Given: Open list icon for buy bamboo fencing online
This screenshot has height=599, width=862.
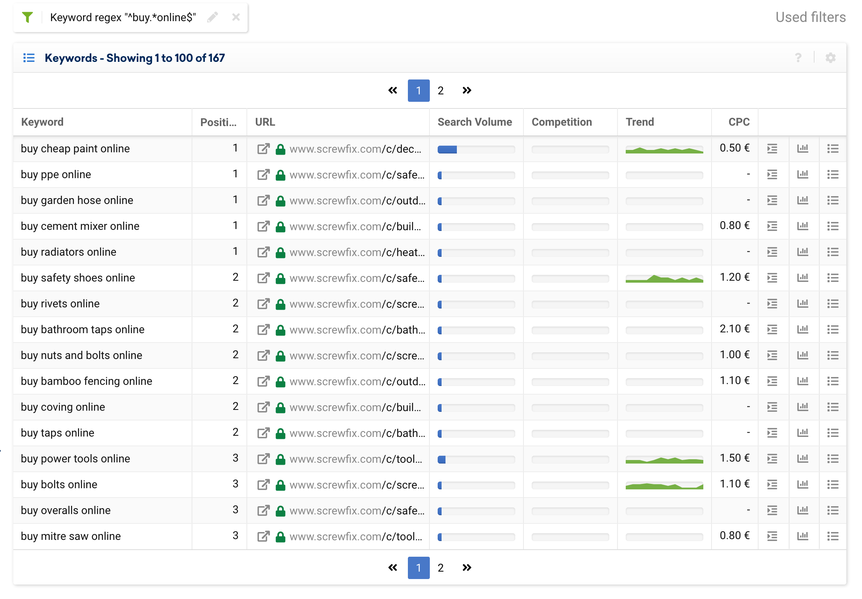Looking at the screenshot, I should pos(833,381).
